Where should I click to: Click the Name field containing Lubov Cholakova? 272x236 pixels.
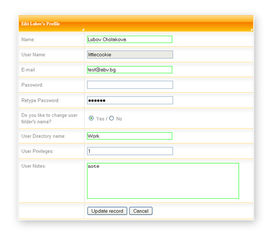130,39
